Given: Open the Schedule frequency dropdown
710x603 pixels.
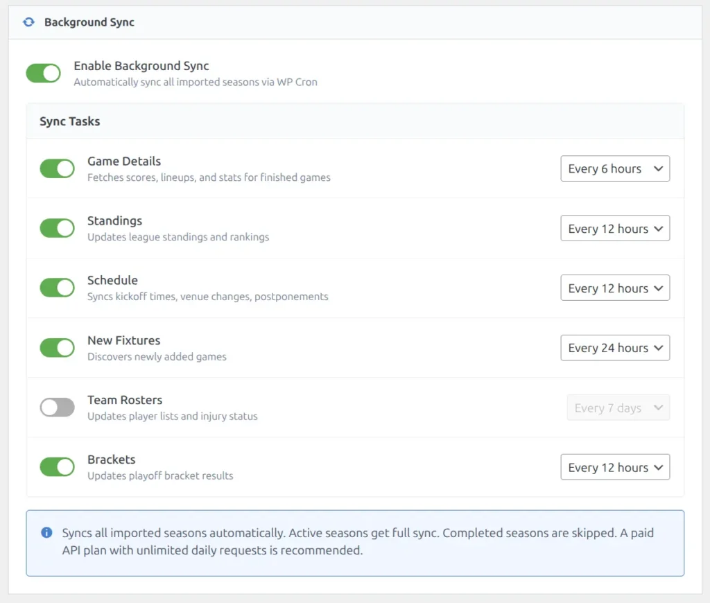Looking at the screenshot, I should click(x=615, y=288).
